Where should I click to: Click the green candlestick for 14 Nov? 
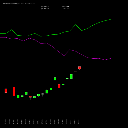click(x=26, y=93)
